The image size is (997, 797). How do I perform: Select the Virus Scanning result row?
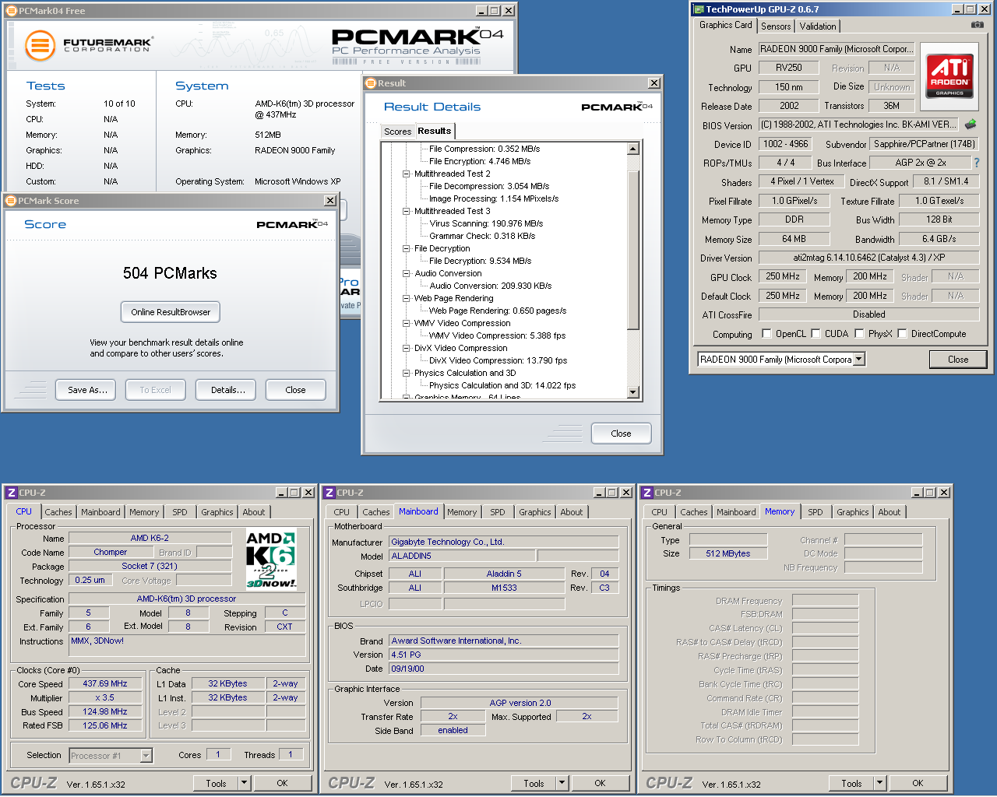pos(486,223)
